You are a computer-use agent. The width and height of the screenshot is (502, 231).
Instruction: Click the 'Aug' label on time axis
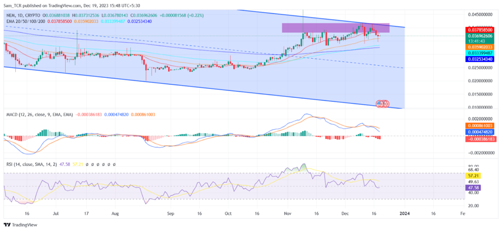[x=116, y=213]
